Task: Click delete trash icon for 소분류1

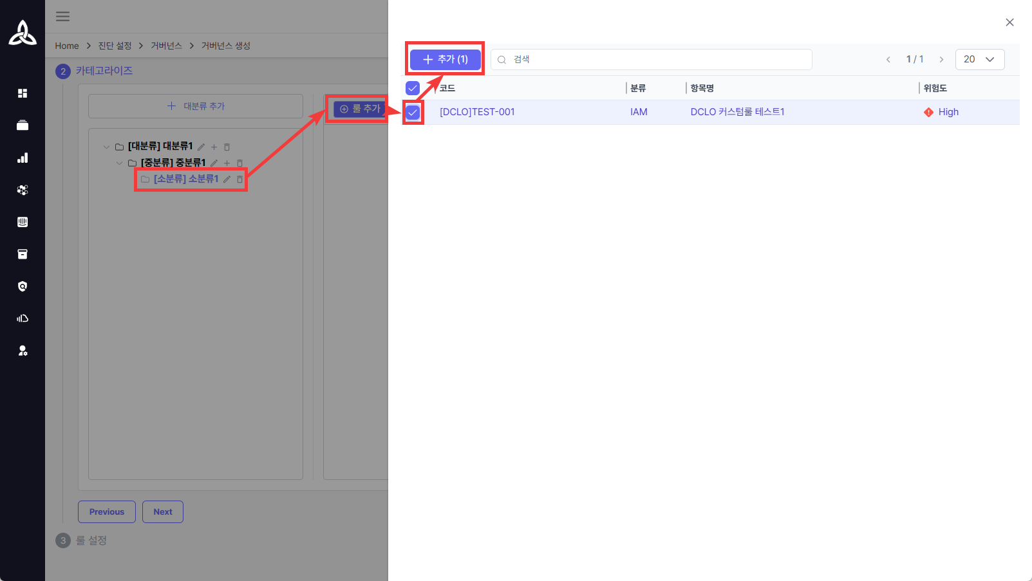Action: 239,180
